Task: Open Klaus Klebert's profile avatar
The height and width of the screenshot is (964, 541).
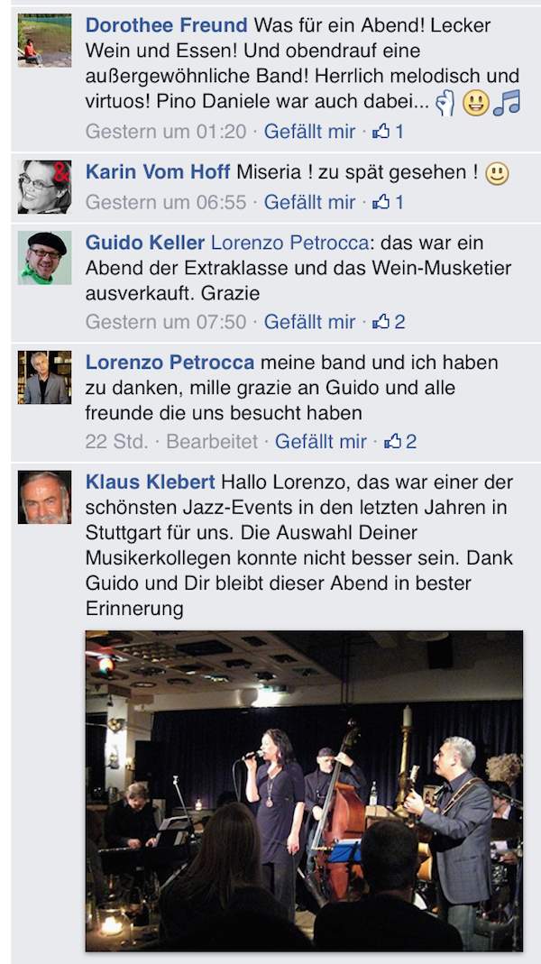Action: (x=44, y=498)
